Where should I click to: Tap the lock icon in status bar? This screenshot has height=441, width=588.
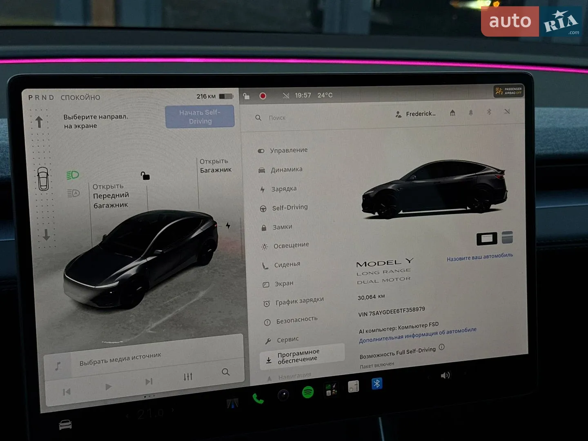click(x=246, y=96)
